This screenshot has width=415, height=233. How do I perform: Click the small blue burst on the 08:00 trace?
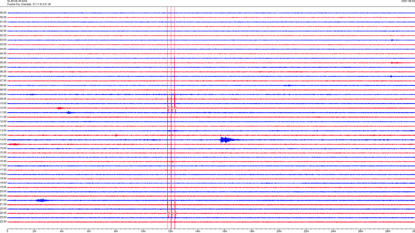(x=288, y=85)
